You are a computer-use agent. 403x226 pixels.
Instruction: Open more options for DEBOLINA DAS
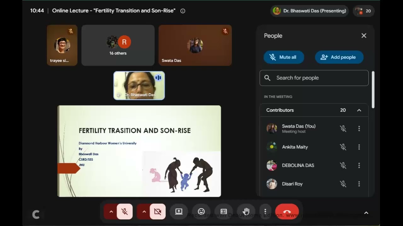click(x=359, y=165)
